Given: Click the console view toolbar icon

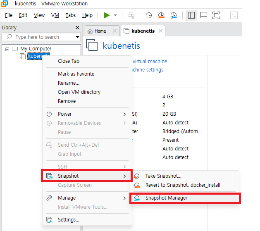Looking at the screenshot, I should click(234, 15).
